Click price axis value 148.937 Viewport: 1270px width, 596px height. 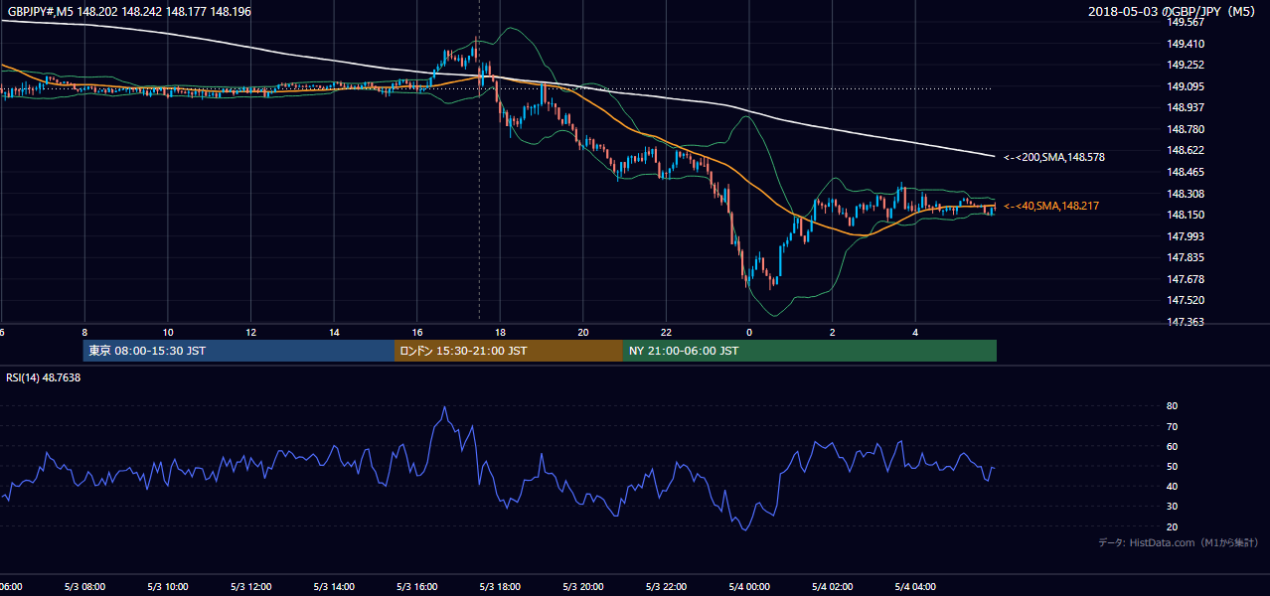click(x=1186, y=107)
